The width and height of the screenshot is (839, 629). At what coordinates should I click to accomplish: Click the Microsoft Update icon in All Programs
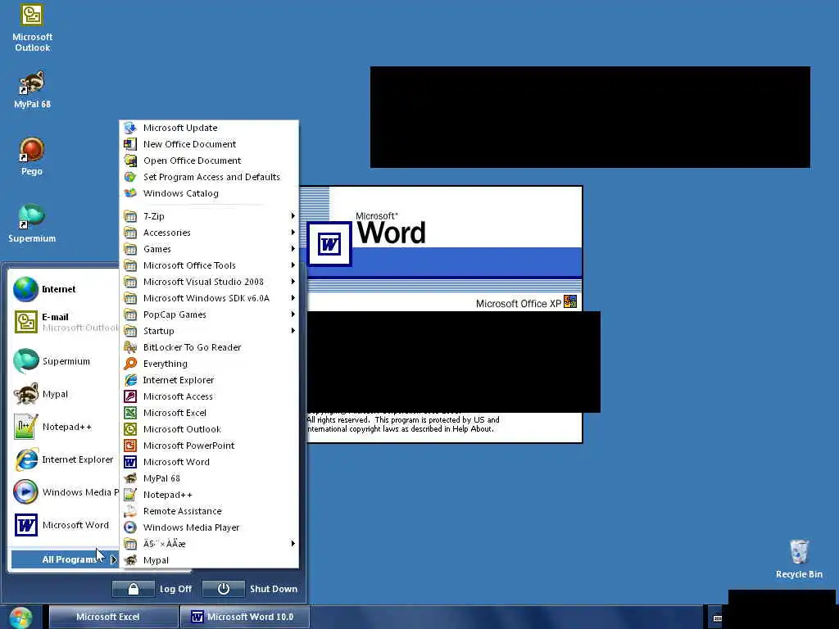pyautogui.click(x=130, y=128)
